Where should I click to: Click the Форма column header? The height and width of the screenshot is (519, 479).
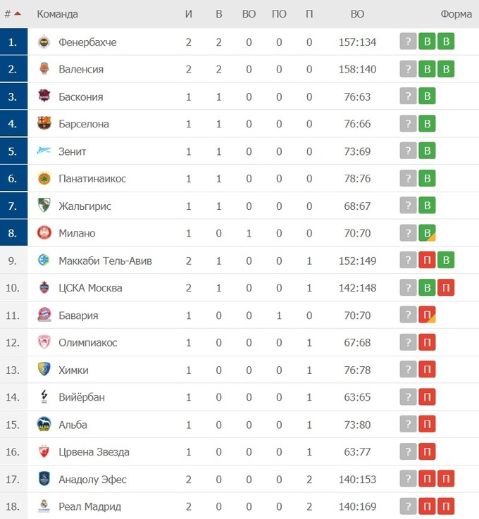coord(456,14)
